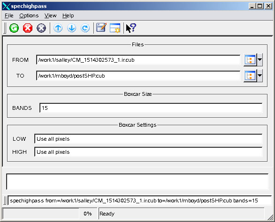
Task: Click the red Stop icon
Action: coord(28,28)
